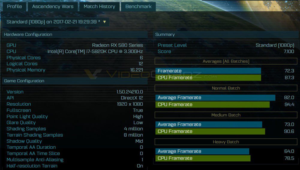
Task: Click the 78.5 framerate value
Action: (289, 158)
